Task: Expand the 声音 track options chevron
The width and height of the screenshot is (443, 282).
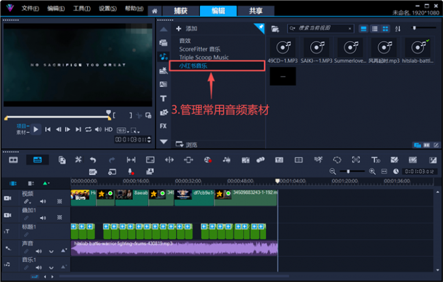Action: (51, 251)
